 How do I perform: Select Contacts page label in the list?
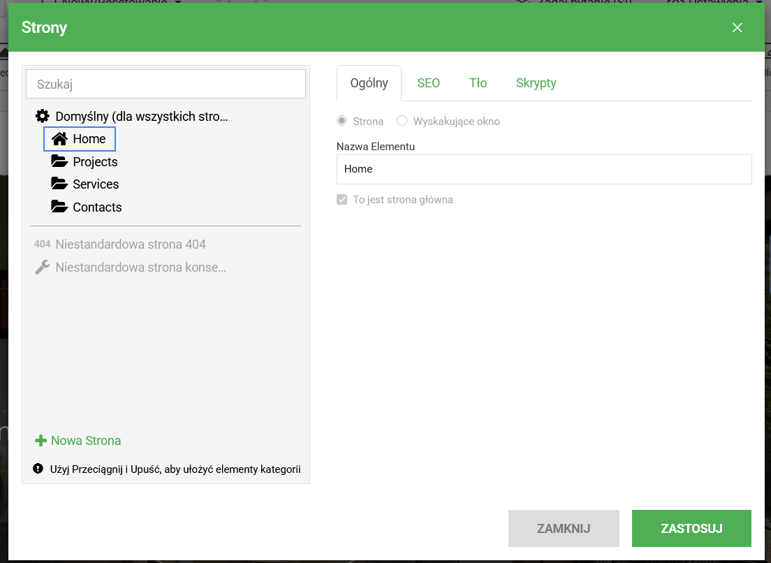point(97,207)
